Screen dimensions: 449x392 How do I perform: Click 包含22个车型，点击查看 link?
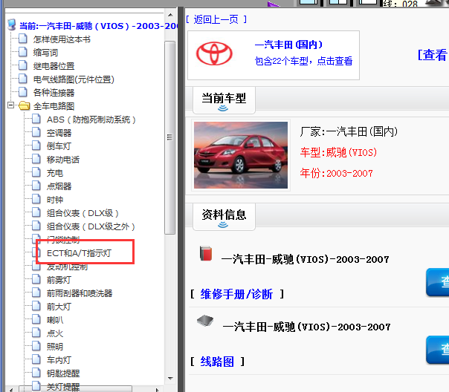[x=303, y=61]
